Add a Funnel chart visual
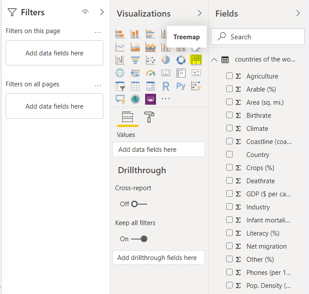Screen dimensions: 309x294 click(135, 59)
